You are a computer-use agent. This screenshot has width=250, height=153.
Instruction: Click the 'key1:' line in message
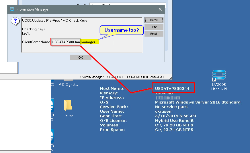[x=26, y=33]
